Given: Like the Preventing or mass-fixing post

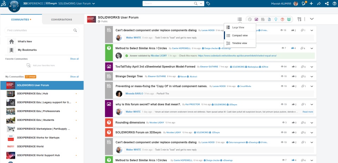Looking at the screenshot, I should pos(293,86).
